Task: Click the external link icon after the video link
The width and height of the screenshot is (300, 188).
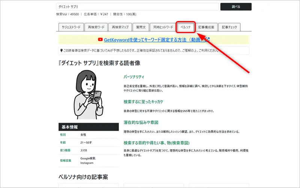Action: (x=207, y=39)
